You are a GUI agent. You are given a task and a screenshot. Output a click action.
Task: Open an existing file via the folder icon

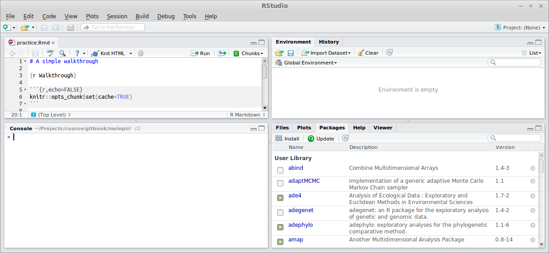pos(25,28)
